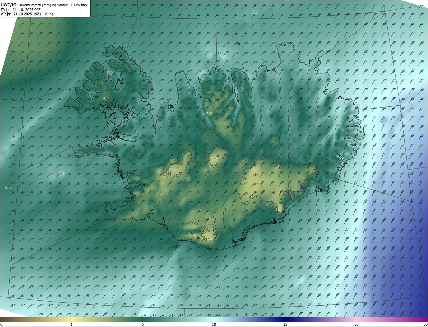The width and height of the screenshot is (428, 327).
Task: Click the 3.7 value label on the map
Action: (79, 153)
